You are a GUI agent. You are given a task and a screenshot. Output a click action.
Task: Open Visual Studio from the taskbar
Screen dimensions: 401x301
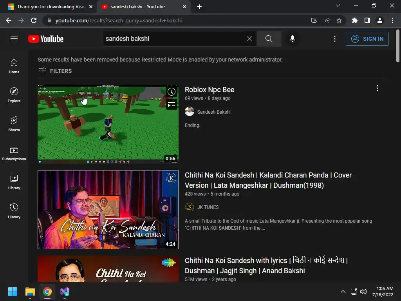click(x=65, y=292)
